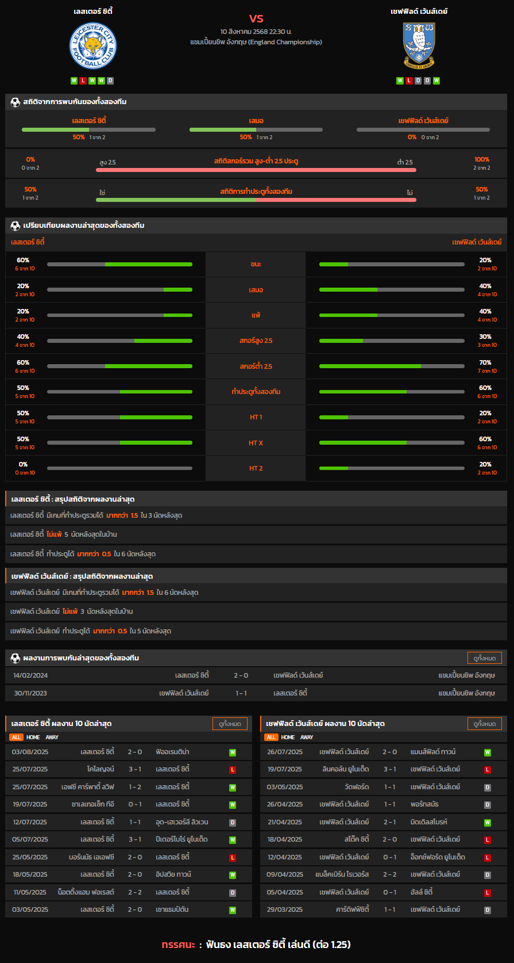The height and width of the screenshot is (963, 514).
Task: Click the 14/02/2024 Leicester 2-0 Sheffield head-to-head row
Action: (x=256, y=675)
